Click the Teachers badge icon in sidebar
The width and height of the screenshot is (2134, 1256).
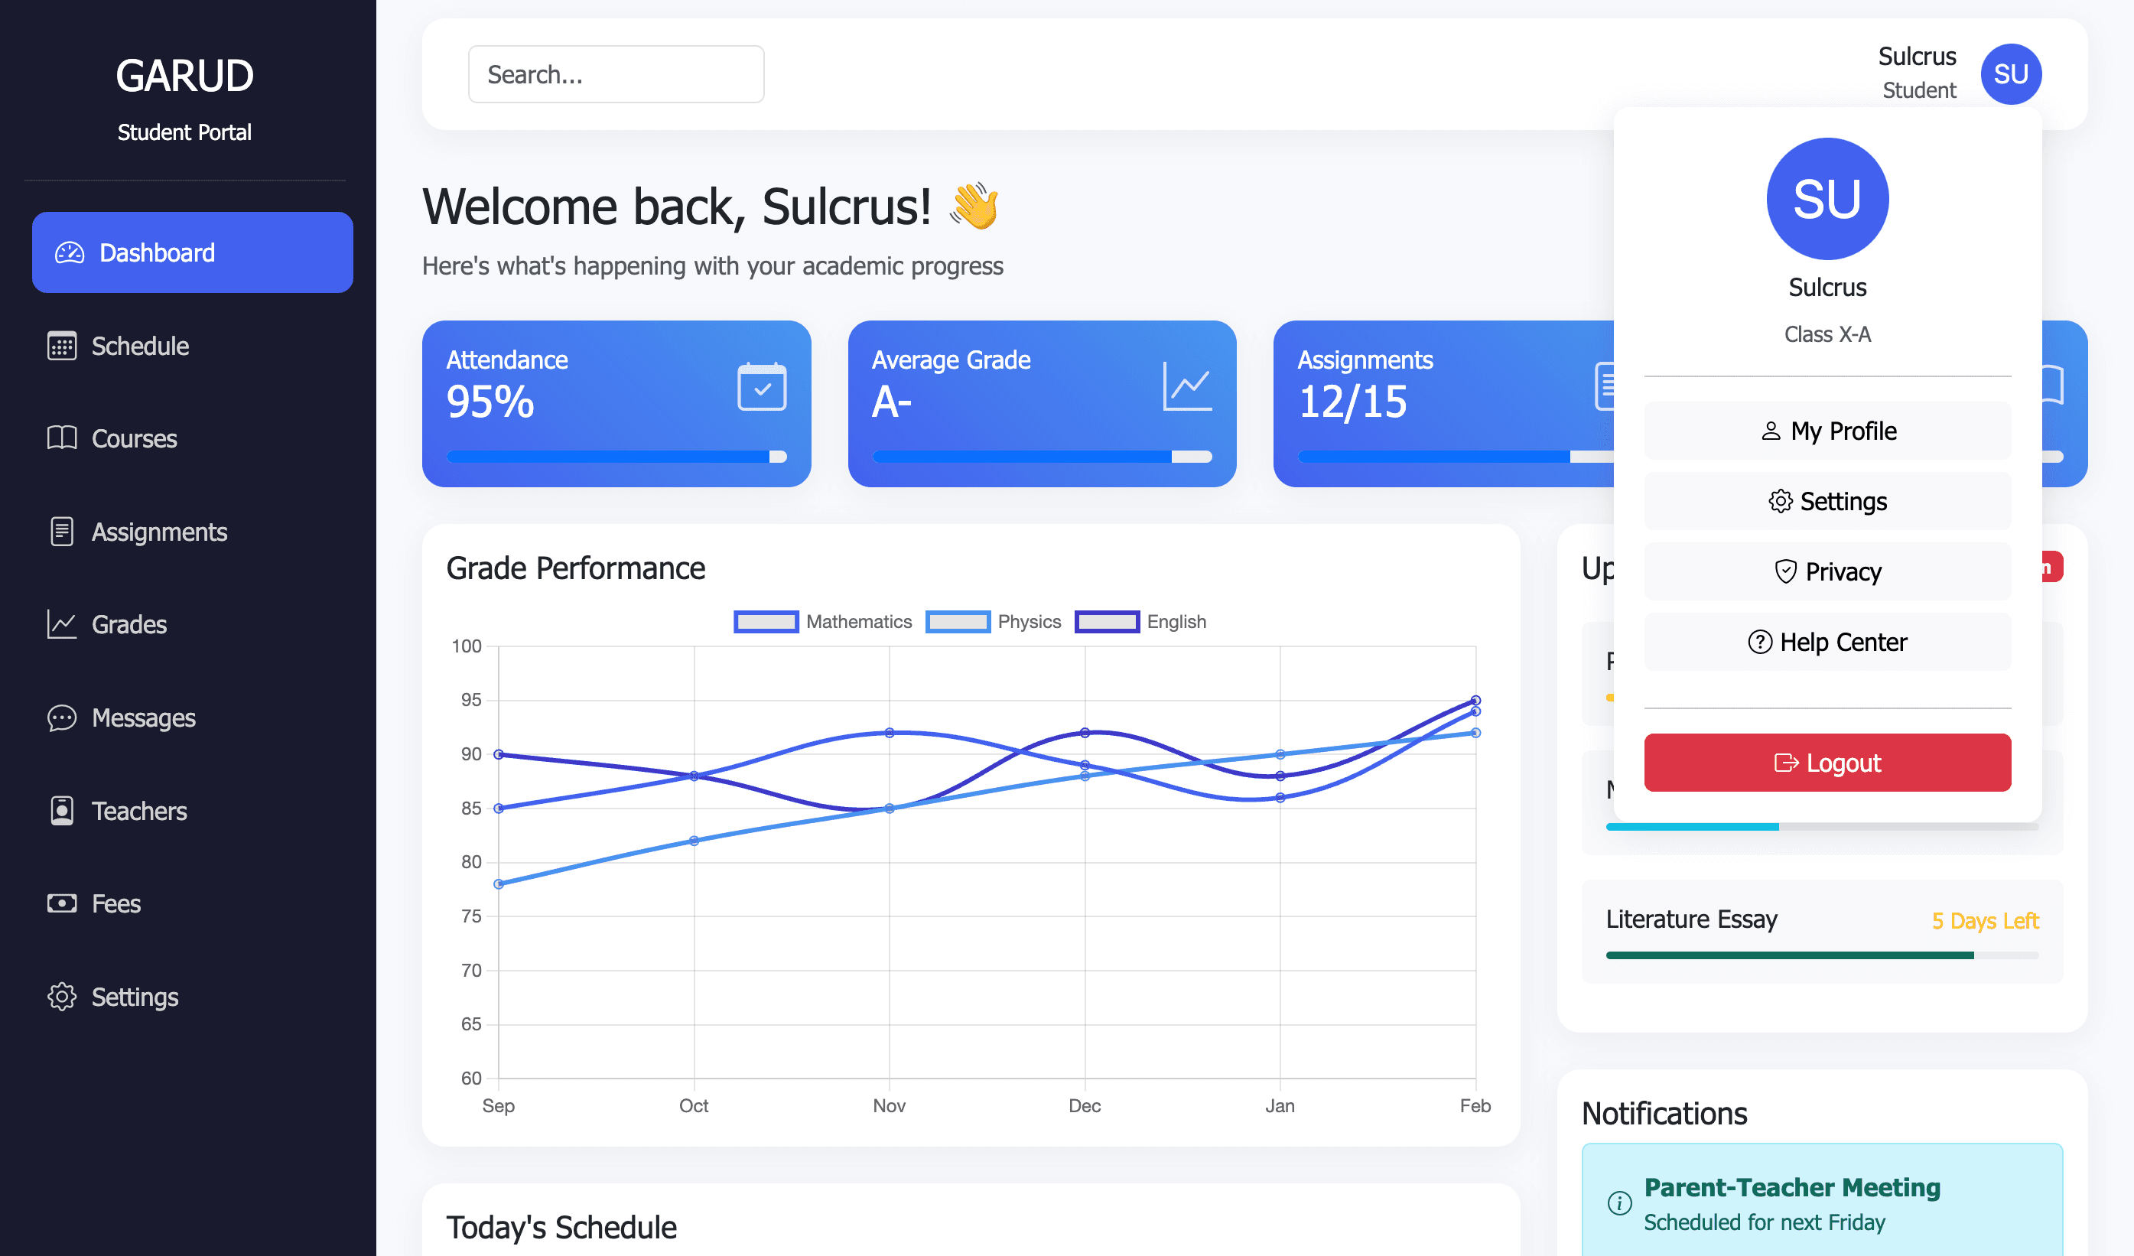(62, 811)
